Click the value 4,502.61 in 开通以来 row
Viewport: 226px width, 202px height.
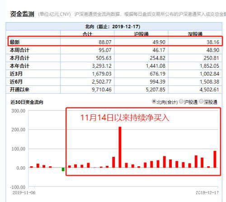[209, 90]
